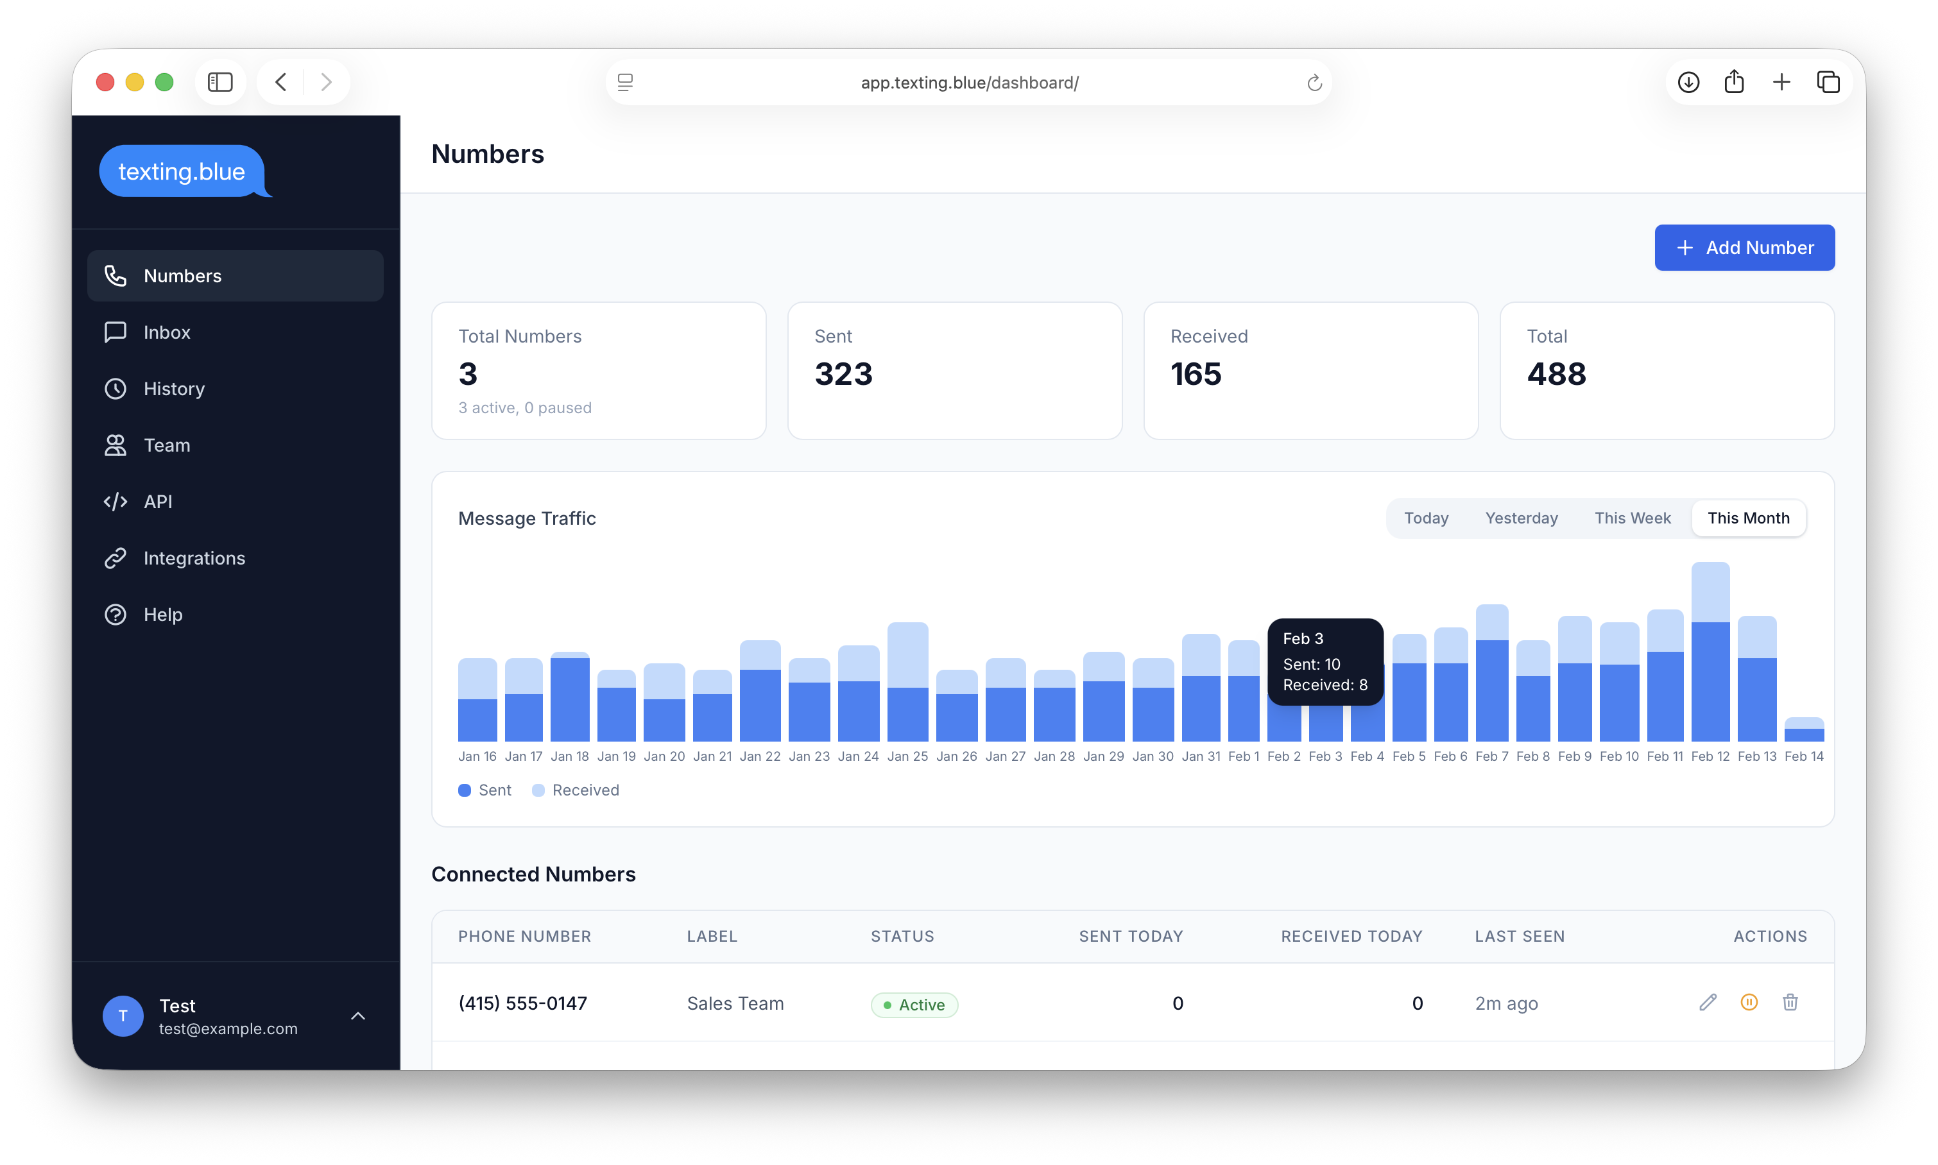This screenshot has width=1938, height=1165.
Task: Collapse the Test account panel chevron
Action: (x=358, y=1016)
